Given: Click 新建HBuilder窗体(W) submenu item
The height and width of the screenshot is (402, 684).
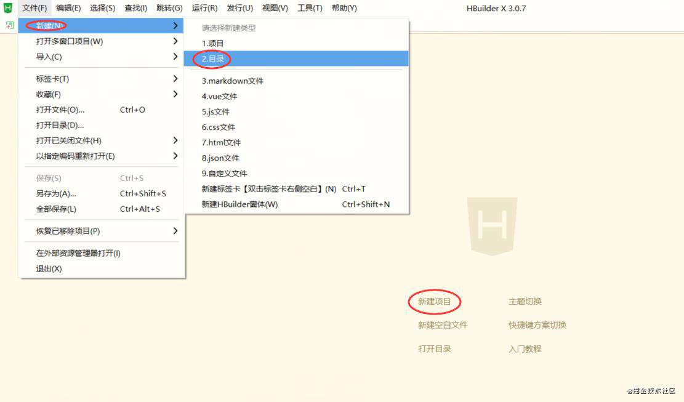Looking at the screenshot, I should pos(296,204).
